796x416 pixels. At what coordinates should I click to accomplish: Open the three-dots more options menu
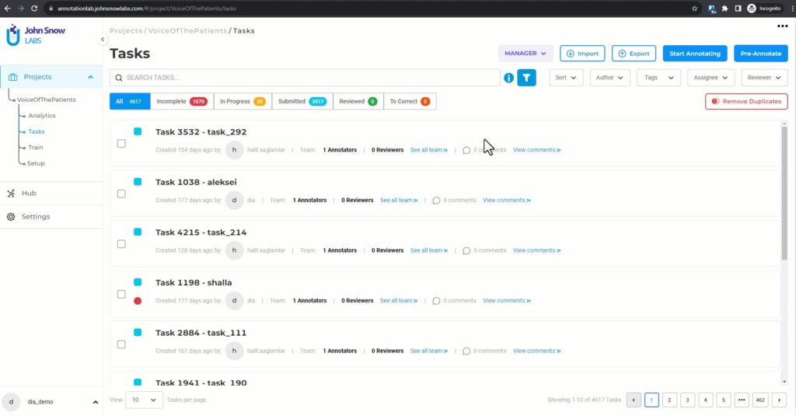(x=782, y=26)
